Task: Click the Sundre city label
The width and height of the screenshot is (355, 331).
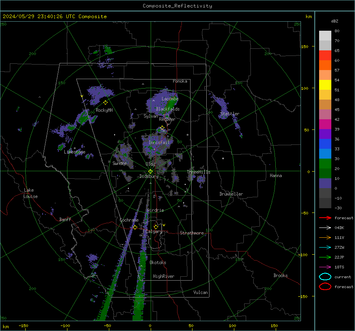Action: tap(120, 163)
